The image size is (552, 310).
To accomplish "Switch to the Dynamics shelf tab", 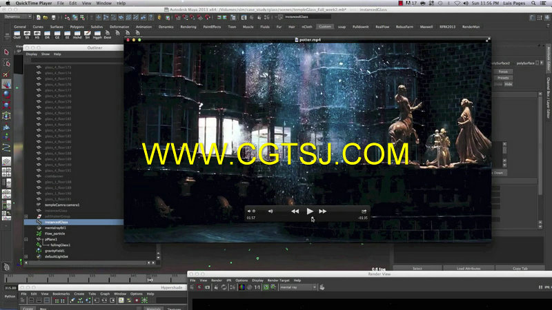I will (166, 27).
